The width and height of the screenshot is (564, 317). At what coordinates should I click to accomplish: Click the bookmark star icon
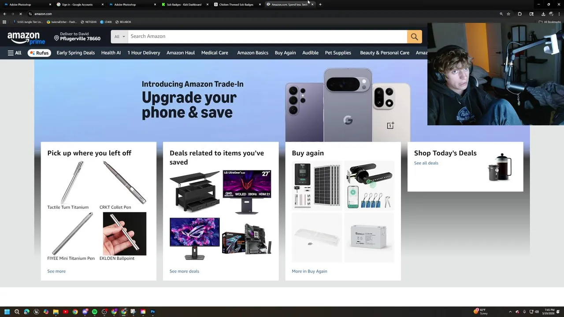click(508, 14)
